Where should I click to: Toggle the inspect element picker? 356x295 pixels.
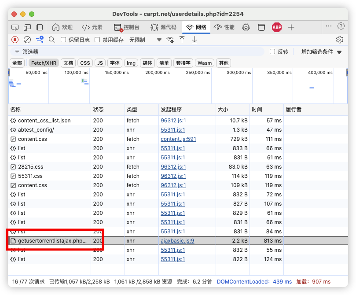(x=15, y=27)
